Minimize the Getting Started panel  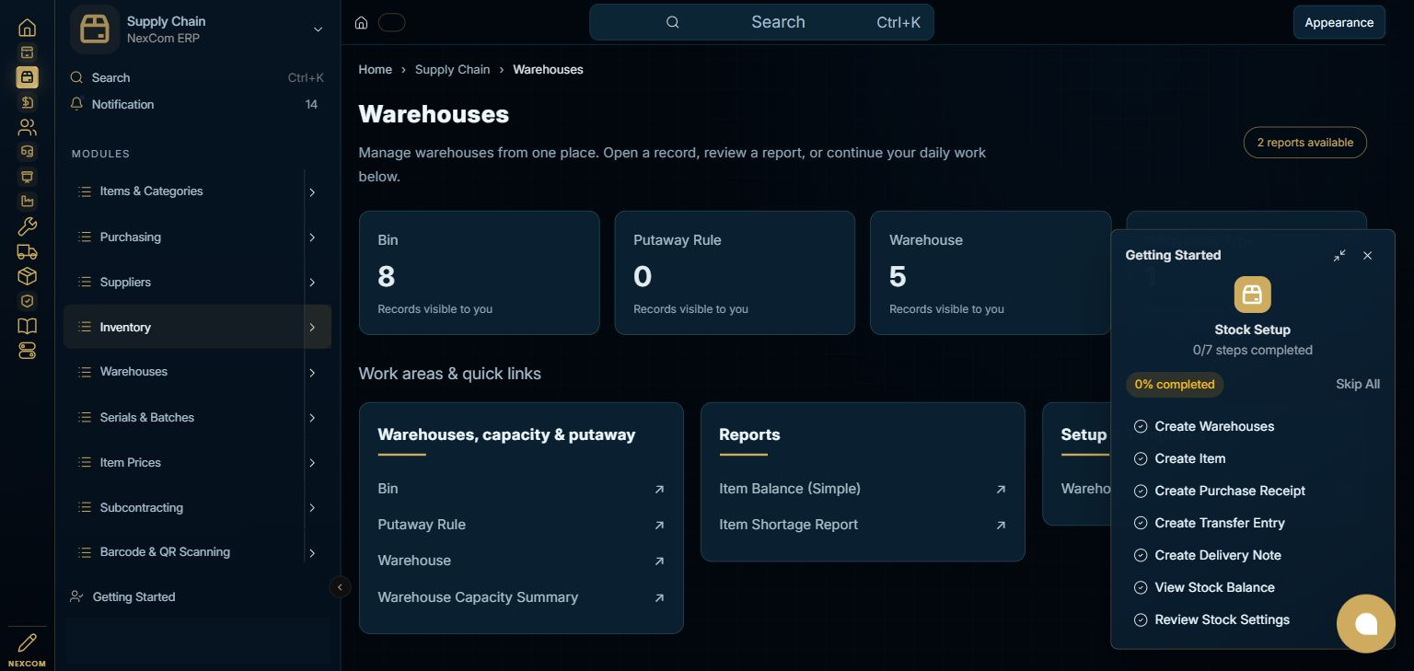(1339, 256)
